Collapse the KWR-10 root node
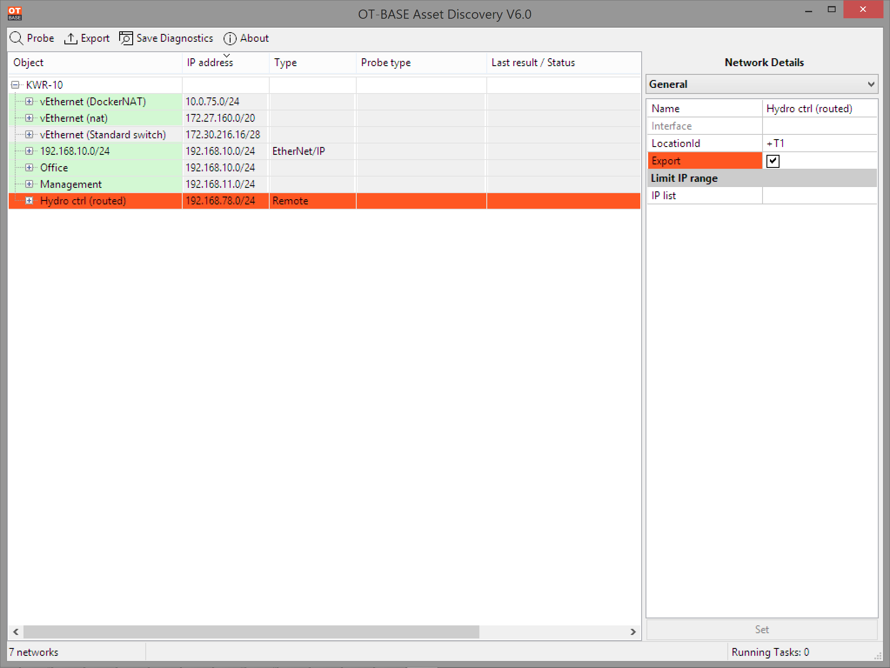890x668 pixels. (x=15, y=85)
